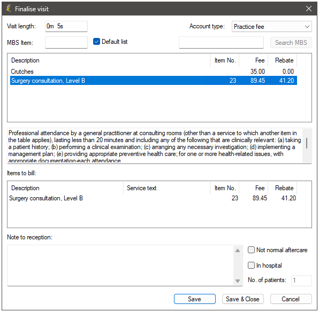Image resolution: width=319 pixels, height=312 pixels.
Task: Select Surgery consultation, Level B highlighted row
Action: click(154, 81)
